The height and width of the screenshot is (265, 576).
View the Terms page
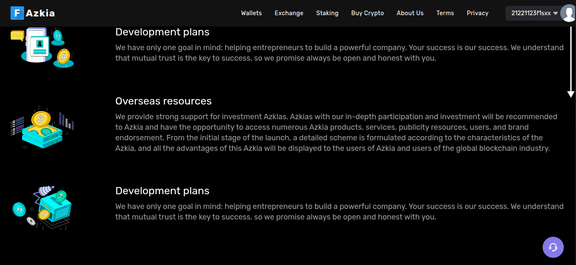coord(445,13)
